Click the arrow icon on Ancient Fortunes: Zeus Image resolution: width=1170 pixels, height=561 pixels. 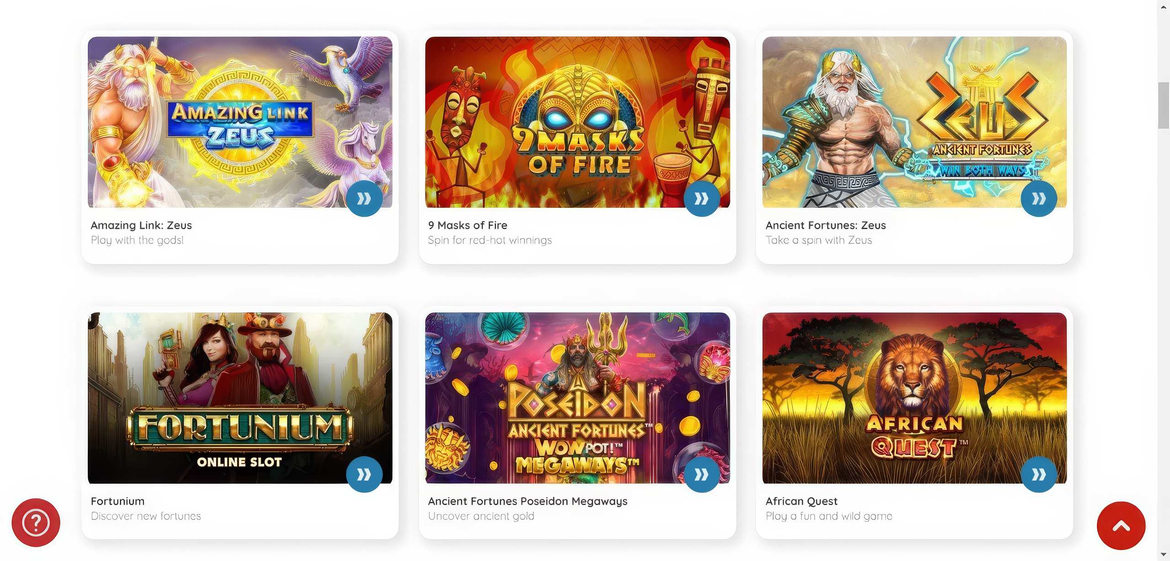pyautogui.click(x=1039, y=199)
